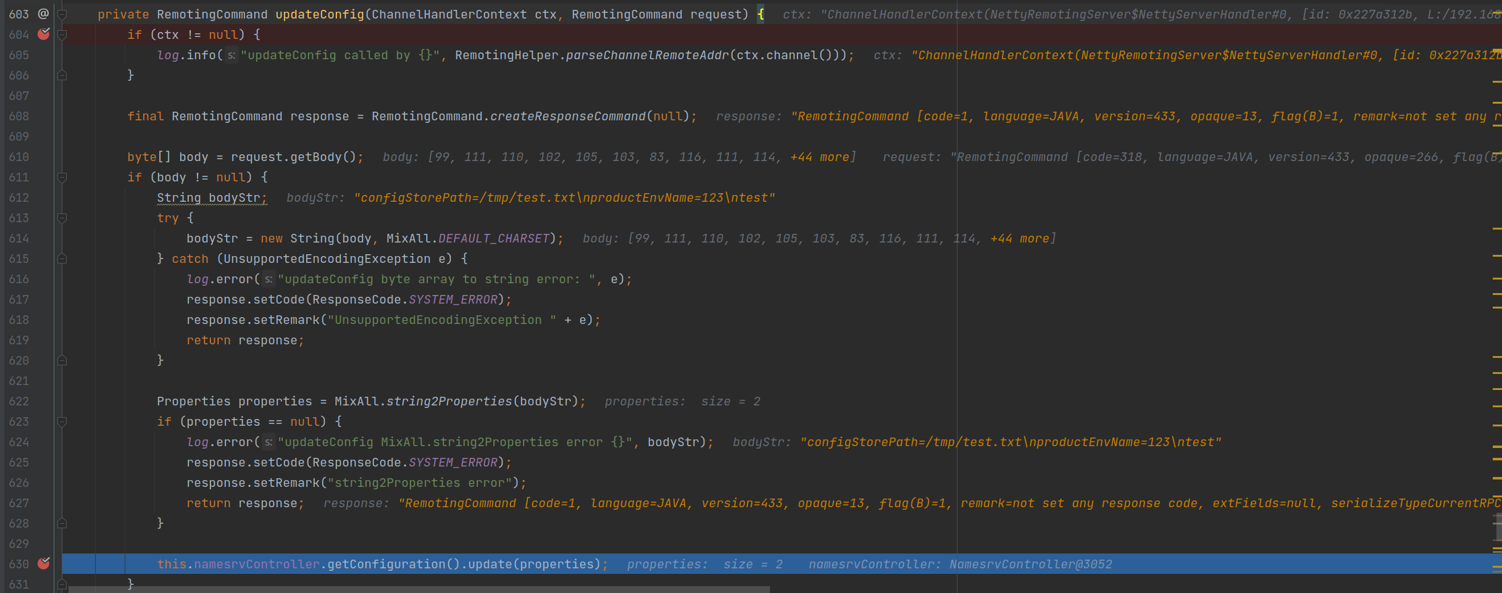This screenshot has width=1502, height=593.
Task: Collapse the if body fold arrow on line 611
Action: (x=60, y=177)
